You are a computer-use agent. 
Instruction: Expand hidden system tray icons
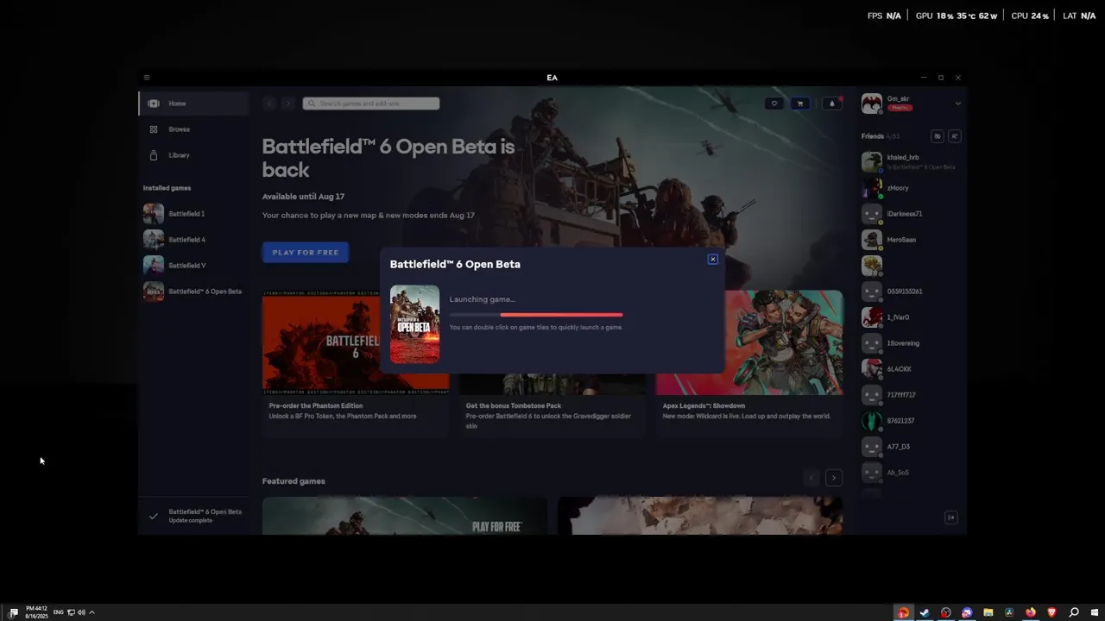[x=92, y=612]
